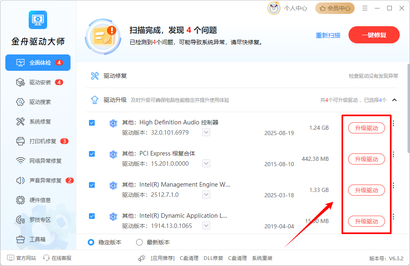Click the [应用推荐] label
410x266 pixels.
click(163, 258)
